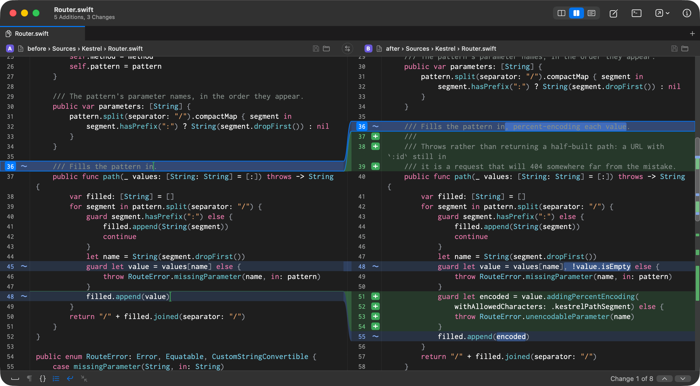Screen dimensions: 700x386
Task: Add a new tab with plus button
Action: [692, 34]
